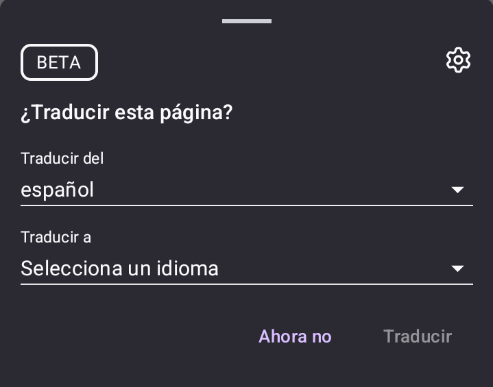The height and width of the screenshot is (387, 493).
Task: Tap the Selecciona un idioma placeholder text
Action: point(119,269)
